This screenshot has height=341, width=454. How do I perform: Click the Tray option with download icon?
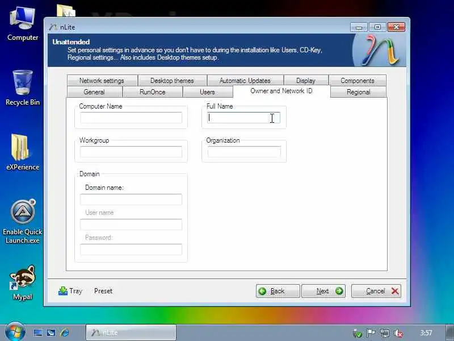[x=70, y=291]
